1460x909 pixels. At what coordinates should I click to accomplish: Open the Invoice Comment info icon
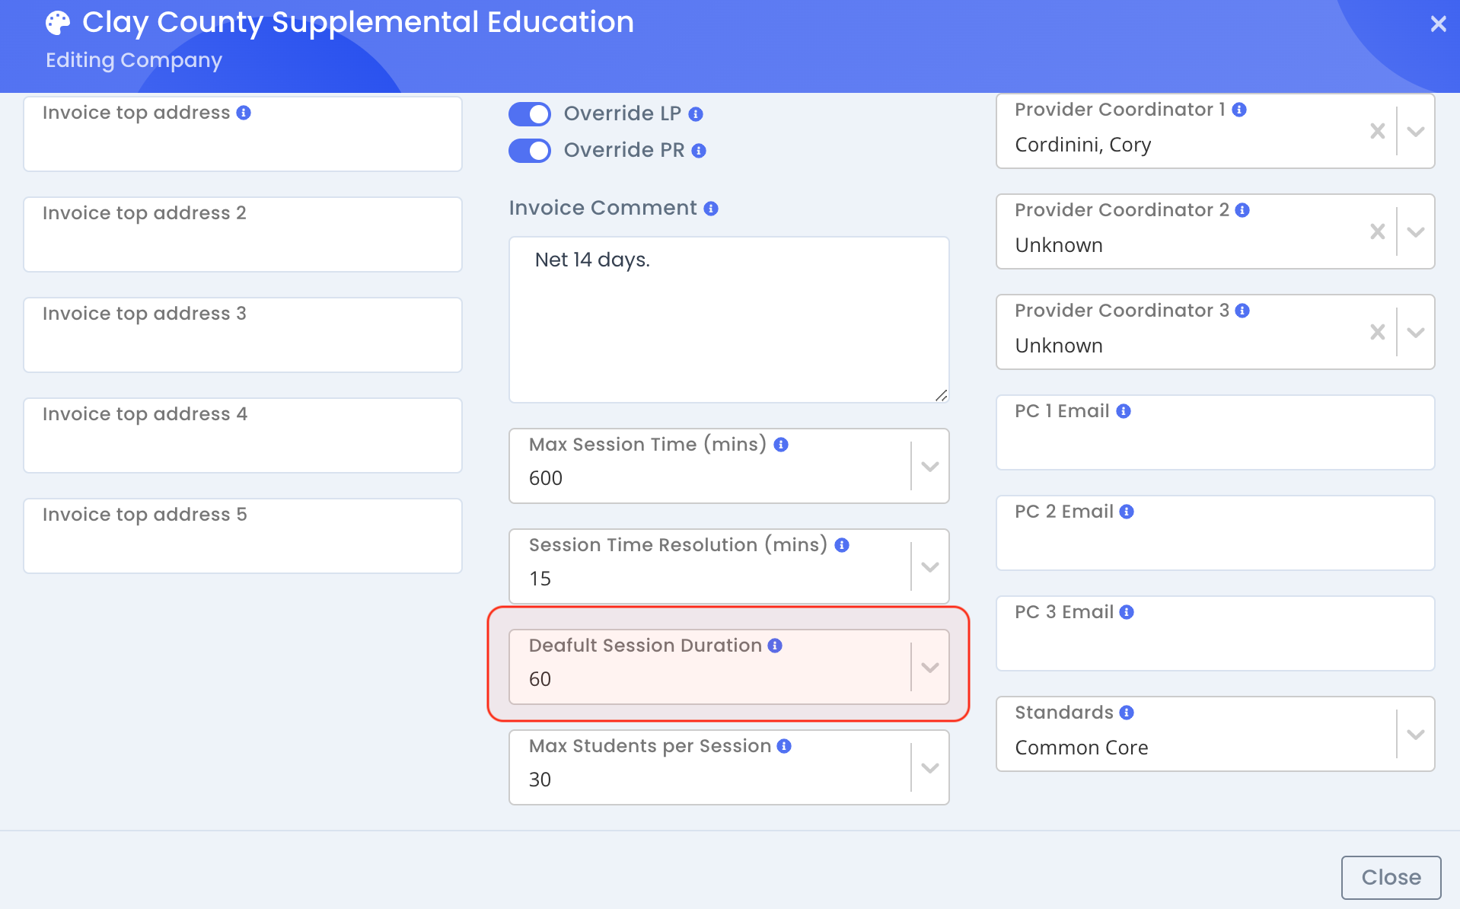pos(711,209)
